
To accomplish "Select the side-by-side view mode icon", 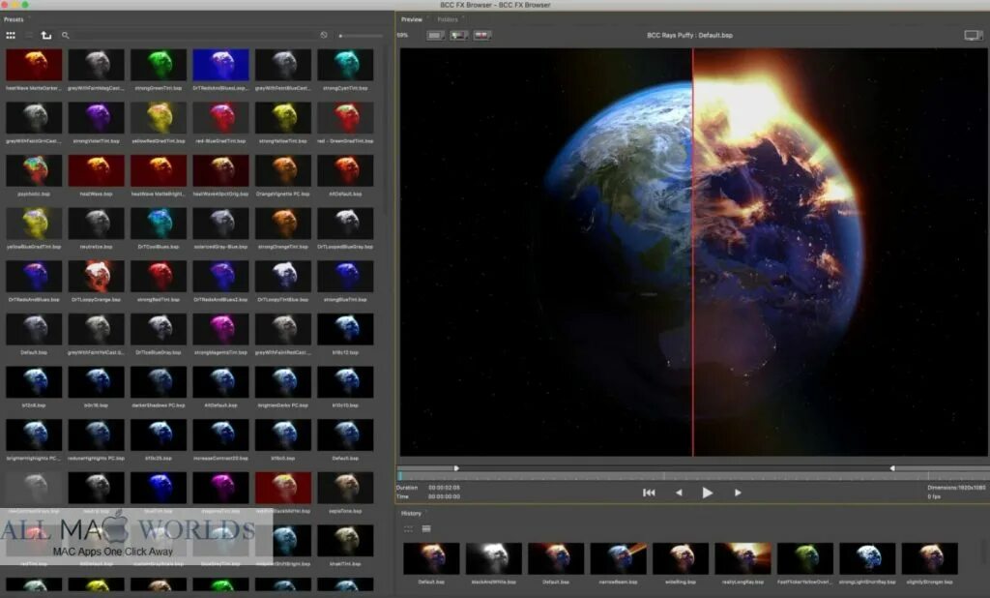I will pyautogui.click(x=482, y=36).
